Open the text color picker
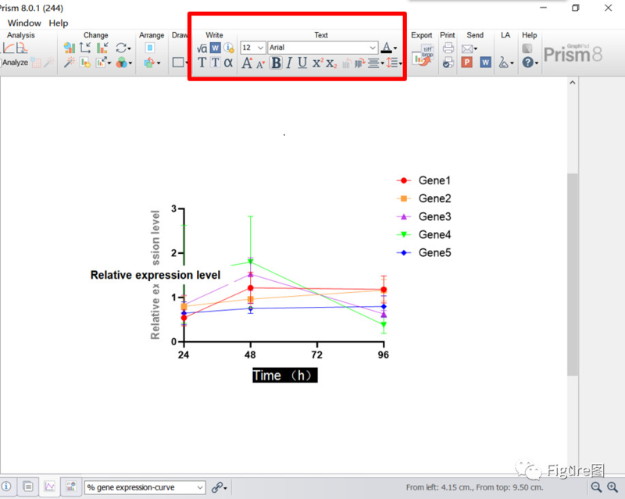 click(396, 48)
